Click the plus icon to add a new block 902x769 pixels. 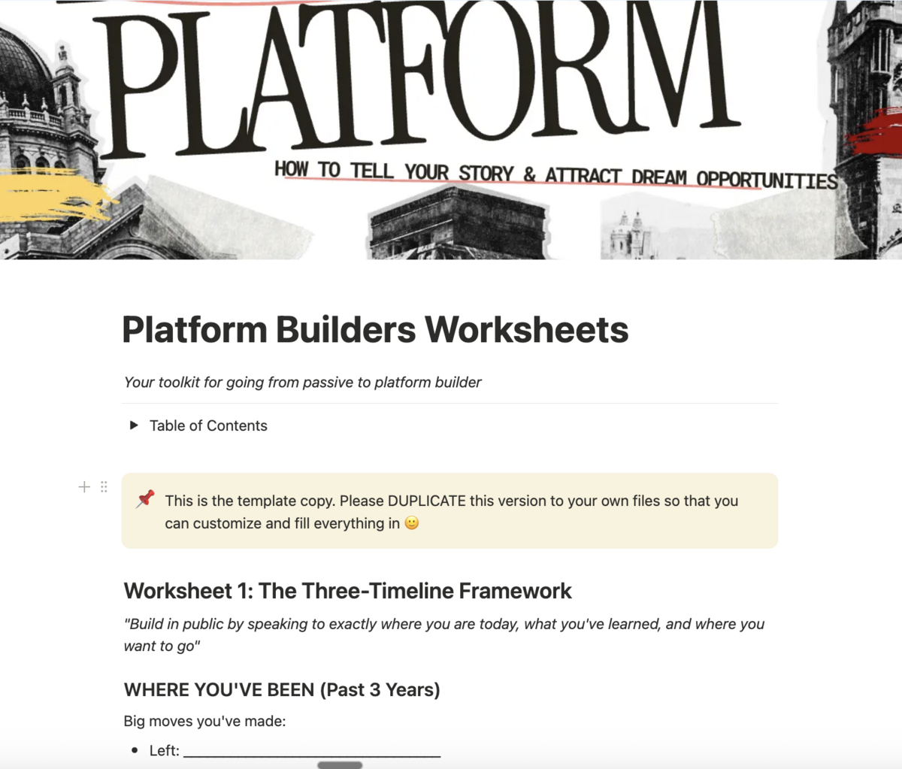coord(84,486)
